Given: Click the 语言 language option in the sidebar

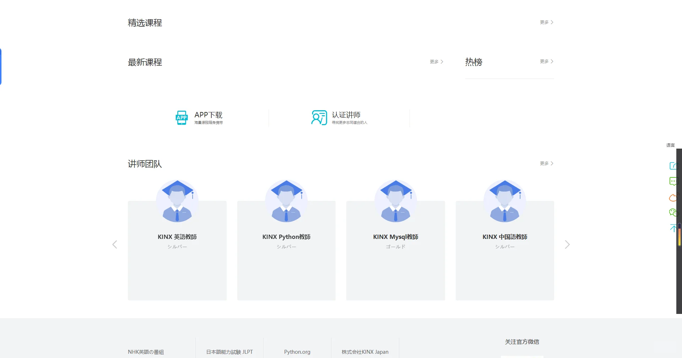Looking at the screenshot, I should pos(670,145).
